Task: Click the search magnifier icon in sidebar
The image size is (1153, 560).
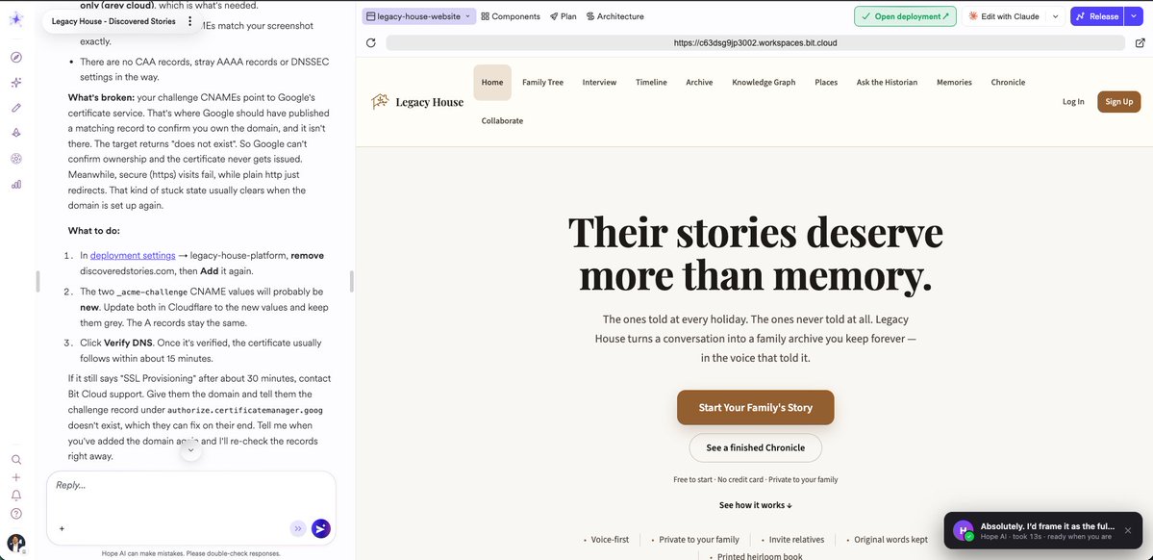Action: (x=16, y=459)
